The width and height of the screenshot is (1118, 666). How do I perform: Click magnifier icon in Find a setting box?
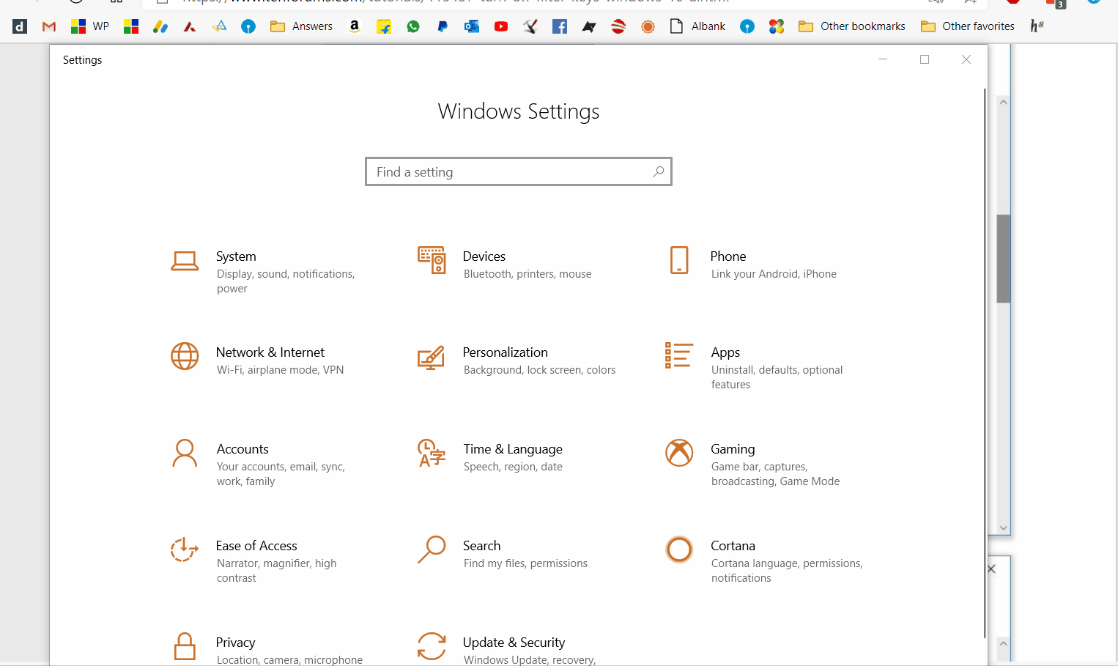click(658, 171)
